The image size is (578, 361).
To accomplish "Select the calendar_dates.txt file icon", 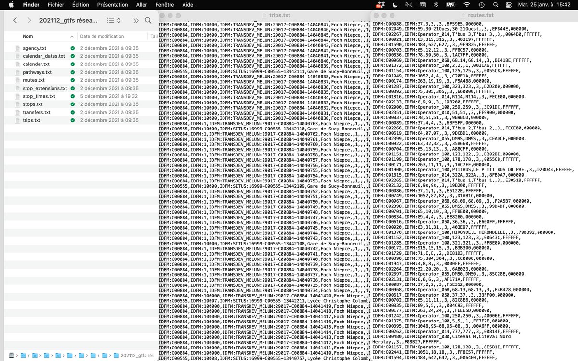I will (x=18, y=56).
